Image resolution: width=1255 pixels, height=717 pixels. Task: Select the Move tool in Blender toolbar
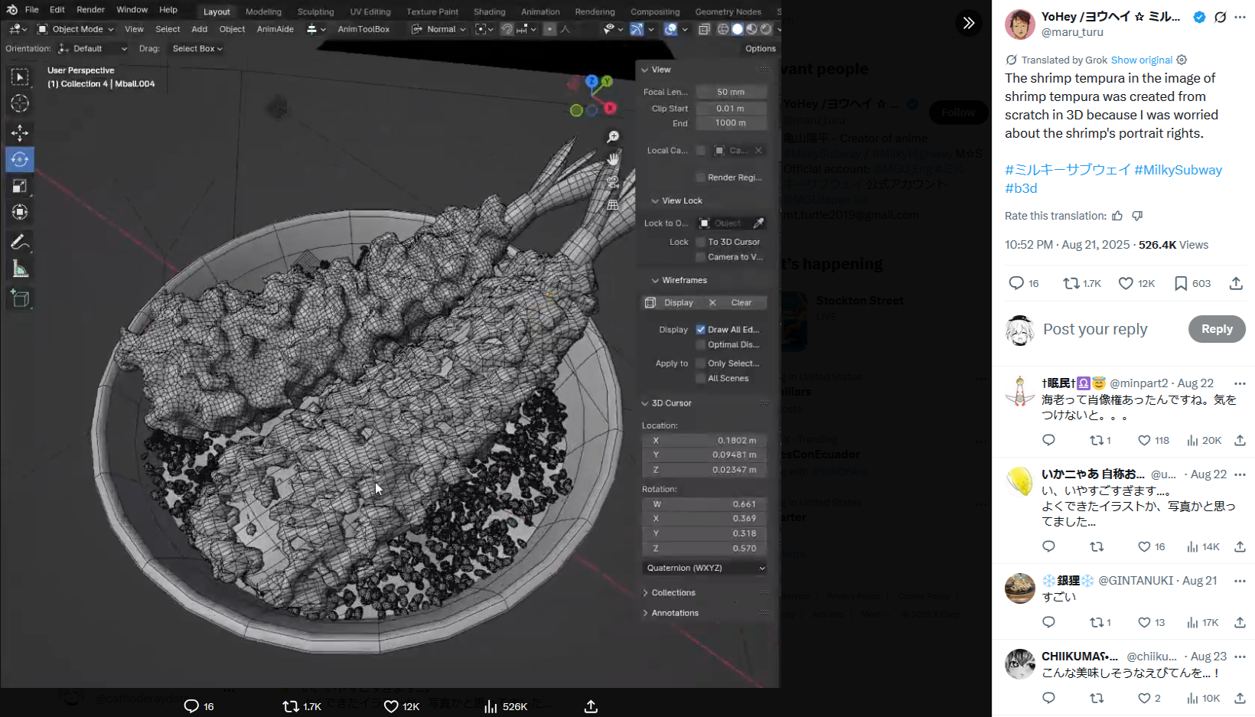tap(20, 133)
